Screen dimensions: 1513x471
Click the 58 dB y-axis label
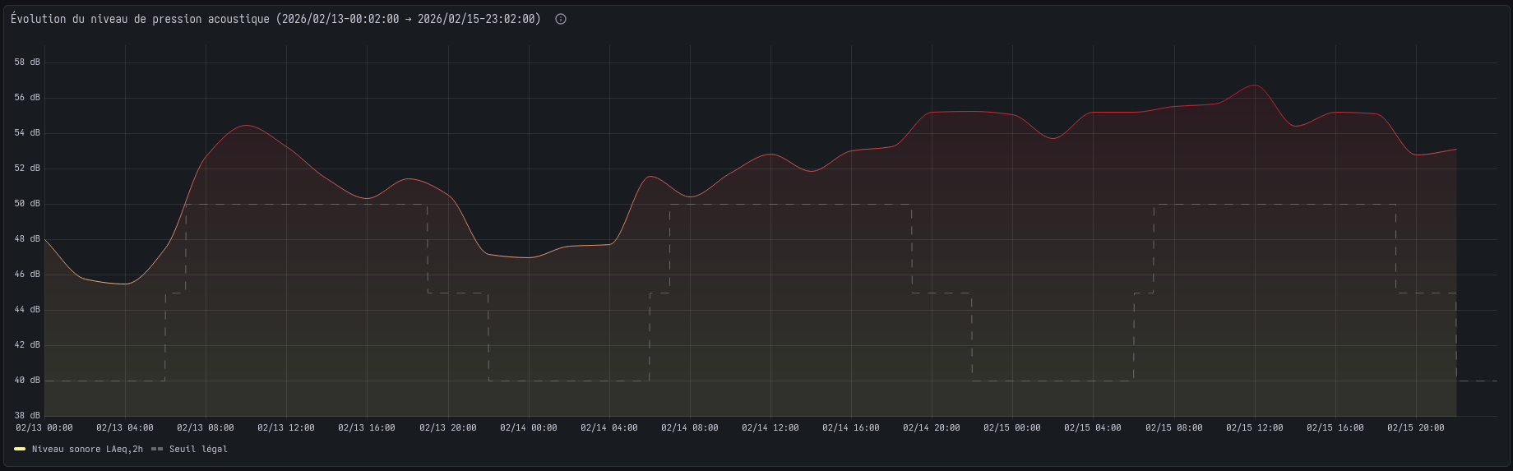click(27, 62)
